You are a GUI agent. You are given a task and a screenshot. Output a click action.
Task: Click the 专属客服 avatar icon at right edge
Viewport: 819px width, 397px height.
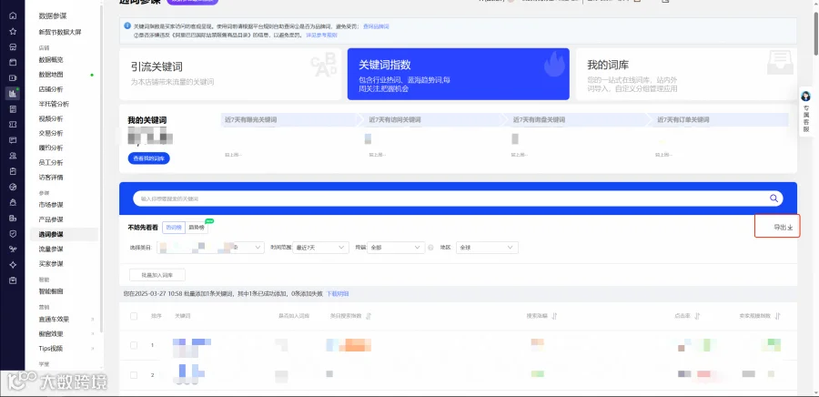point(806,97)
